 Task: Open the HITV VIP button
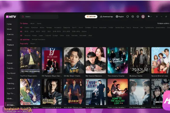click(x=91, y=16)
